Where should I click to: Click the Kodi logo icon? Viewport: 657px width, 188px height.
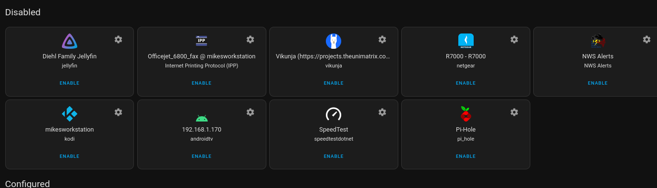pos(70,114)
